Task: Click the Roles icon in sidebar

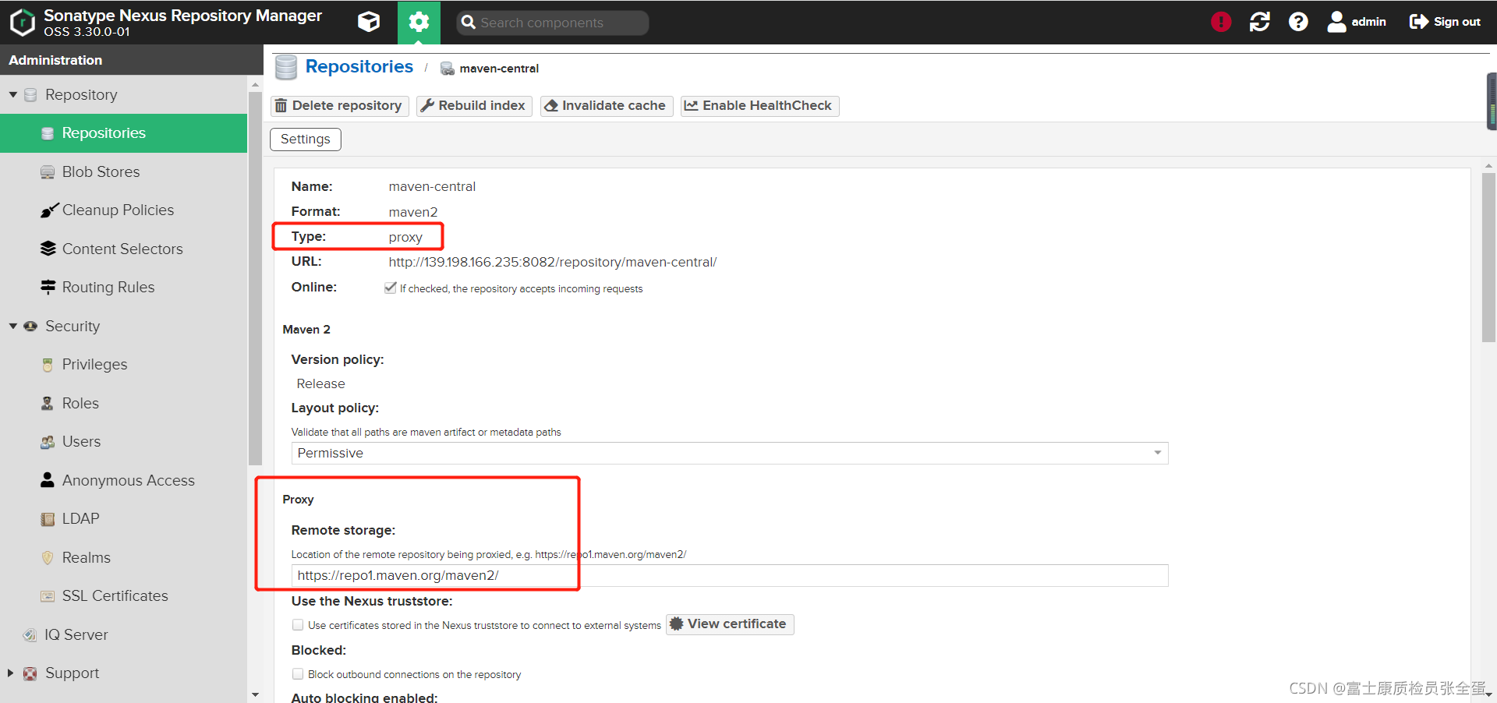Action: click(48, 403)
